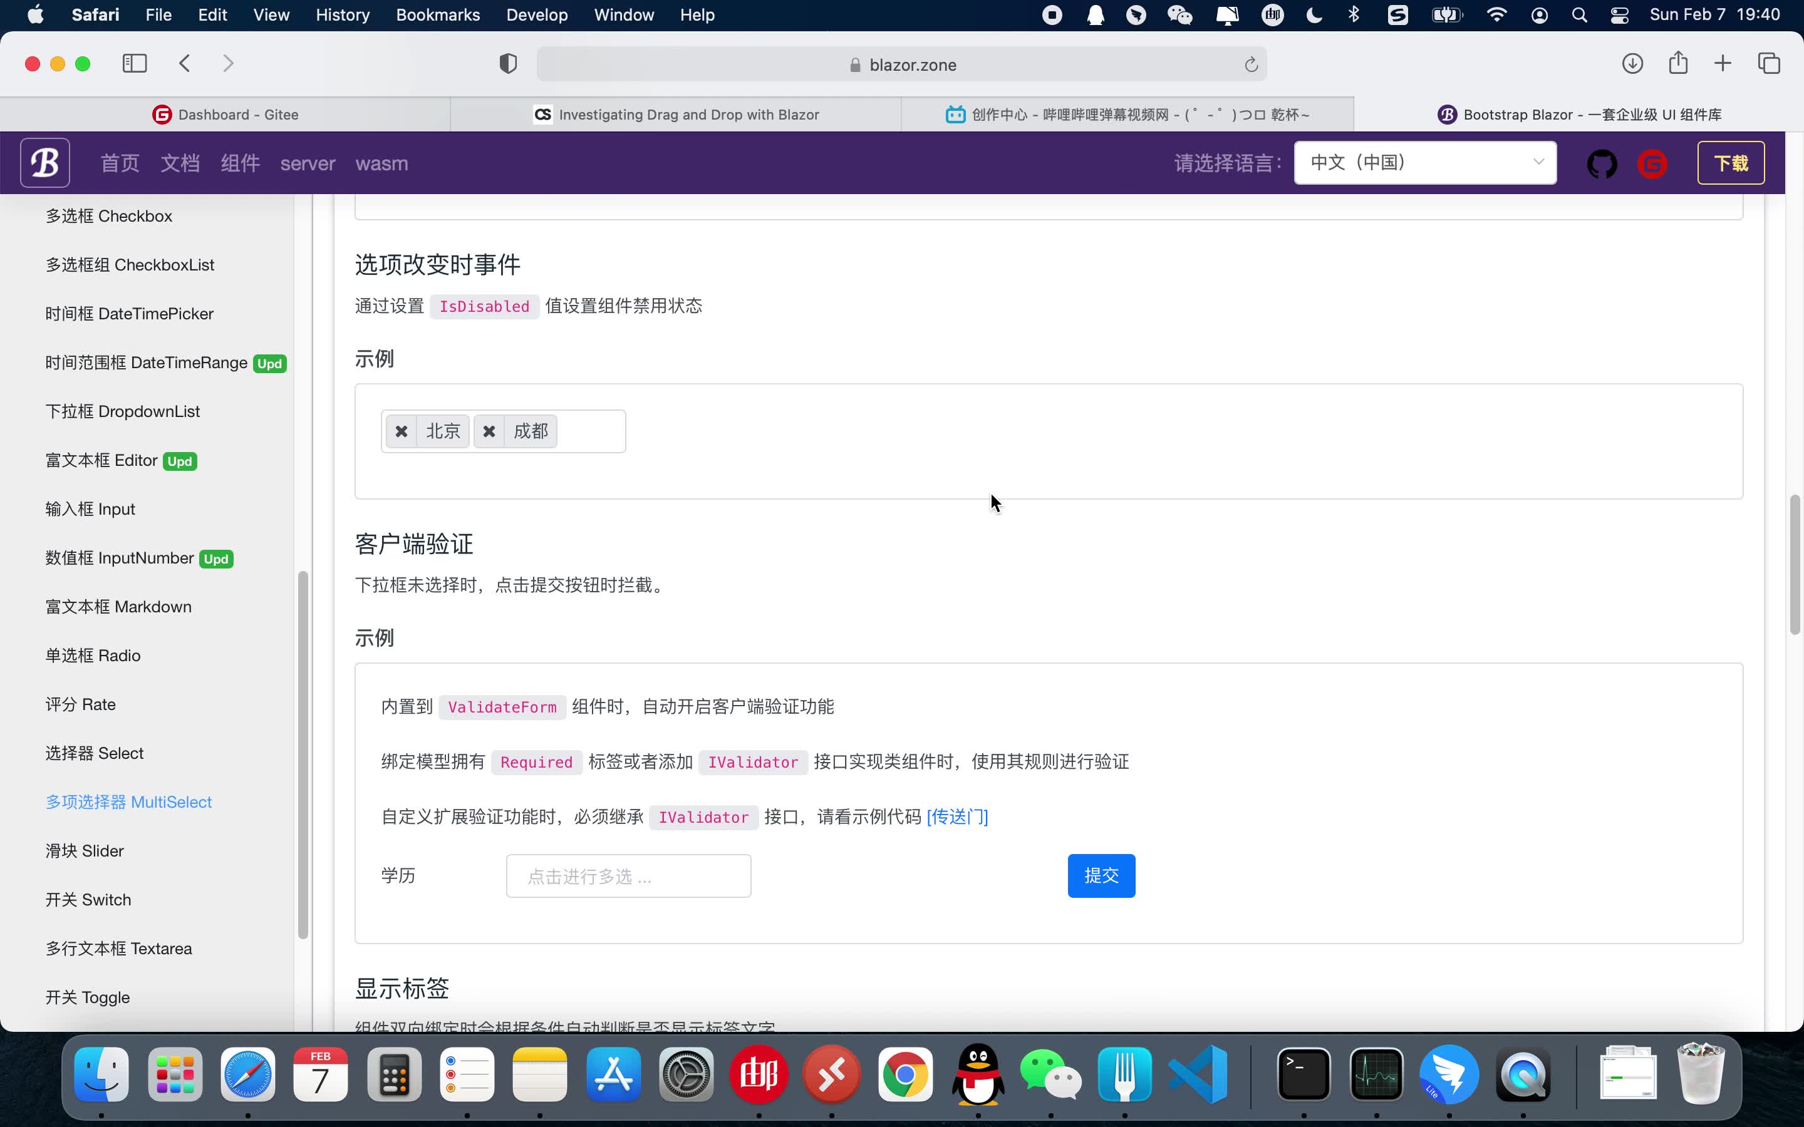Reload the page with the refresh icon

coord(1250,64)
